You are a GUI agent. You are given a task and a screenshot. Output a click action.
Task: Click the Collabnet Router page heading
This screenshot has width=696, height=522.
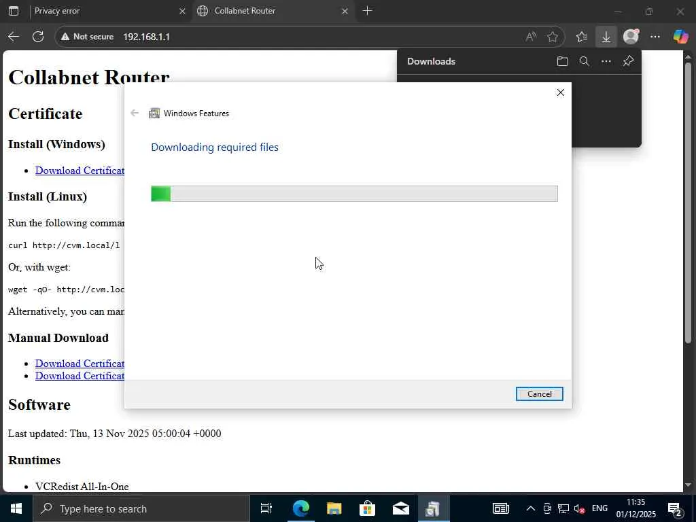tap(89, 77)
